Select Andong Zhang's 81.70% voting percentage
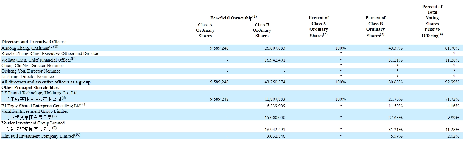463x142 pixels. [x=452, y=48]
